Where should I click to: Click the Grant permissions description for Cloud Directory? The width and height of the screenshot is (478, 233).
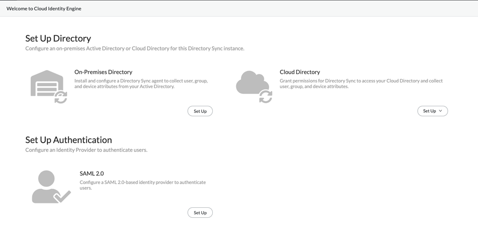361,84
